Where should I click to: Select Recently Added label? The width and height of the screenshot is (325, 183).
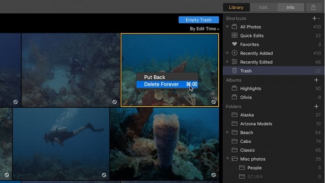tap(257, 53)
